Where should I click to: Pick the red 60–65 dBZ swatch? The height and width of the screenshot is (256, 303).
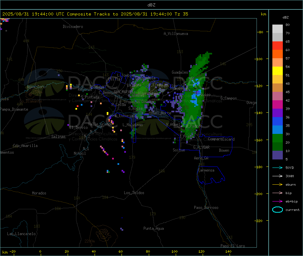point(277,45)
